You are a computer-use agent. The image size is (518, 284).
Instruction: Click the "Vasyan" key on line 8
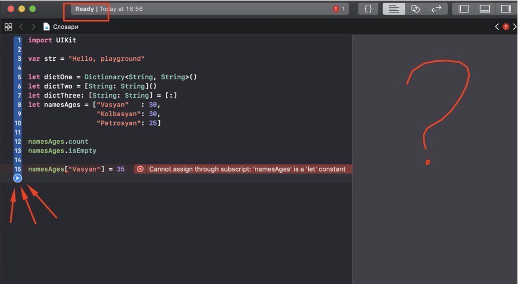113,105
